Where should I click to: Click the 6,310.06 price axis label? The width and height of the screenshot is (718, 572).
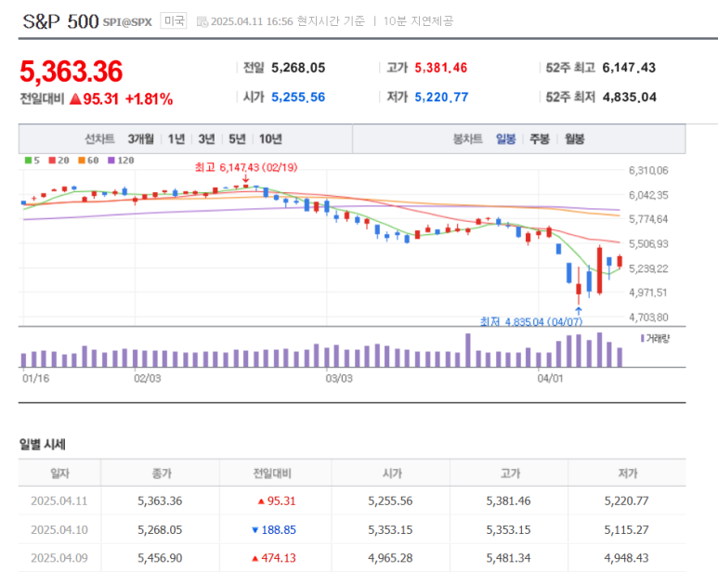(648, 171)
